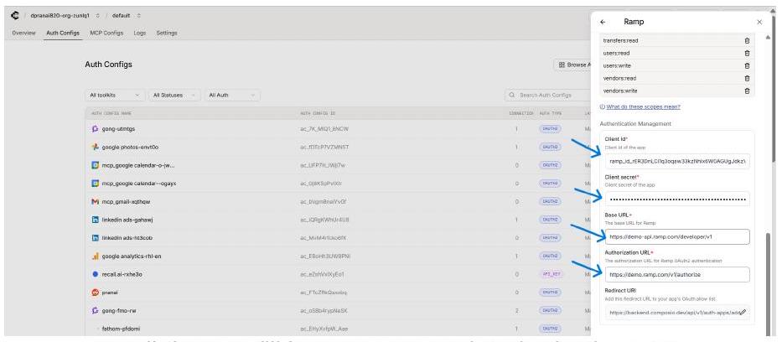Viewport: 782px width, 342px height.
Task: Remove the vendors:read scope
Action: [747, 78]
